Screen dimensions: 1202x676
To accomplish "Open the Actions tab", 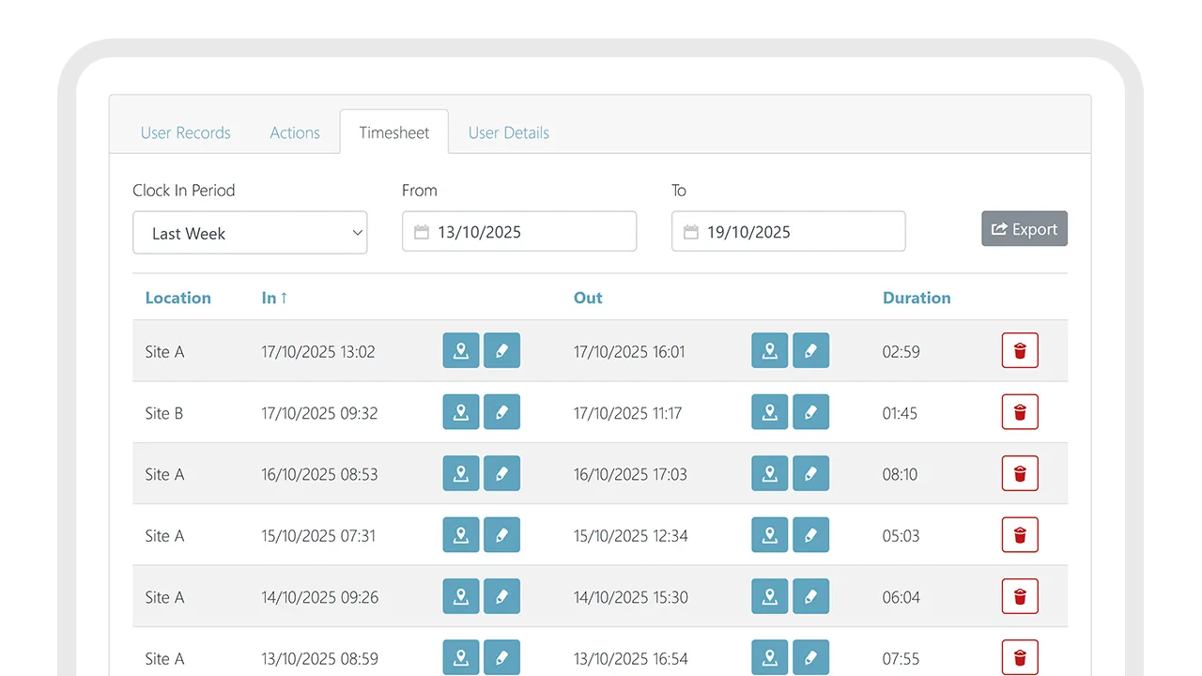I will click(294, 132).
